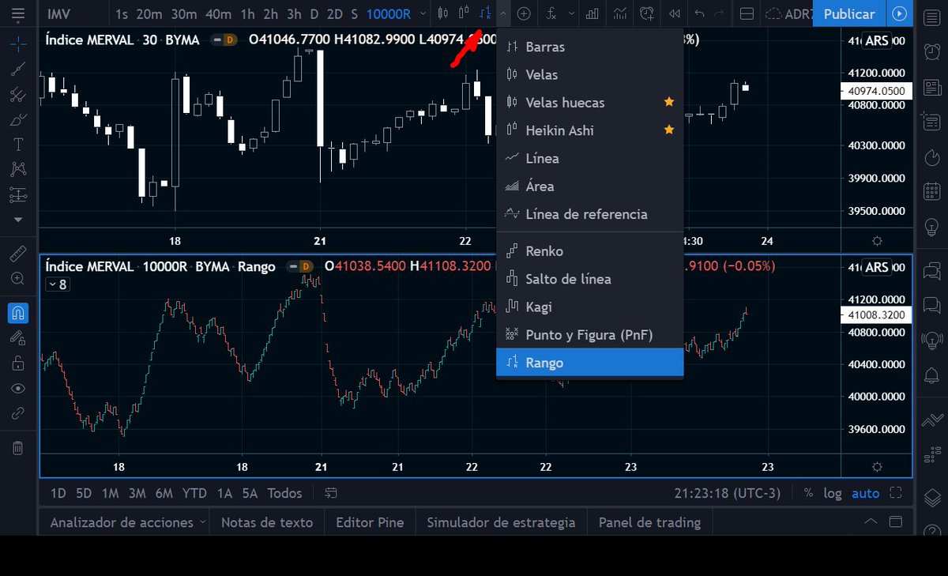The height and width of the screenshot is (576, 948).
Task: Select the 10000R range timeframe
Action: click(x=389, y=13)
